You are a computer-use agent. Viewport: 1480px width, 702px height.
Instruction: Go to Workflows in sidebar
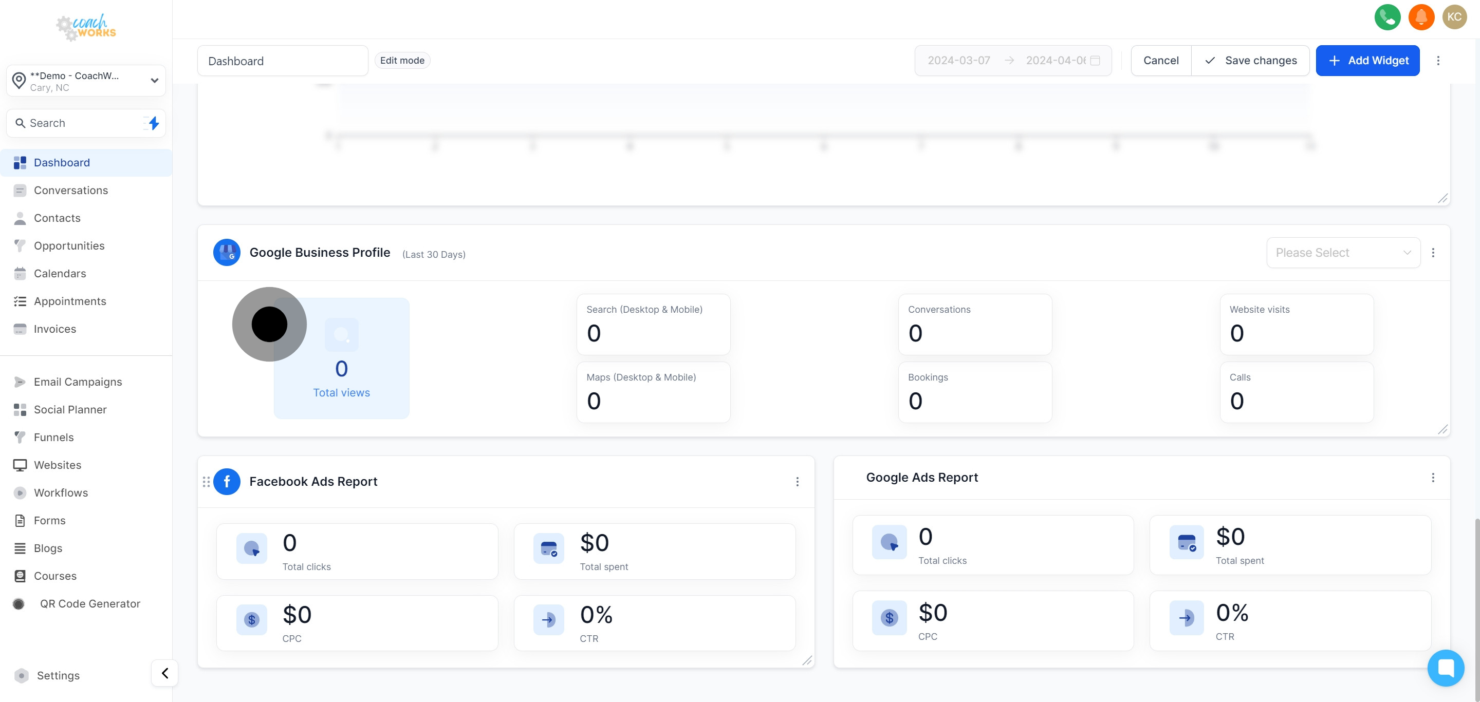tap(61, 492)
